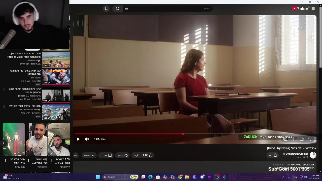
Task: Click the notification bell for UnderDoggOfficial
Action: (275, 155)
